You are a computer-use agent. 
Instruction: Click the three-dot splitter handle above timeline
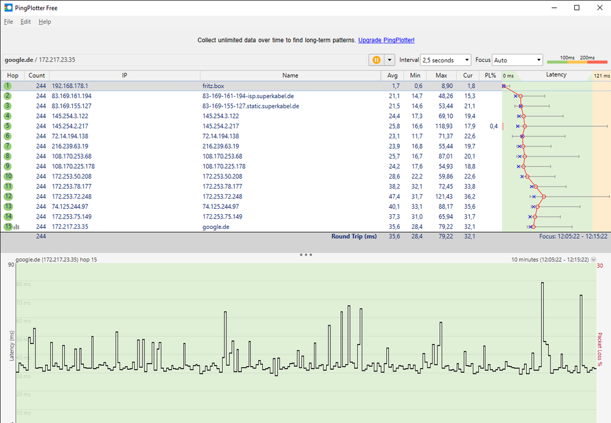tap(306, 255)
